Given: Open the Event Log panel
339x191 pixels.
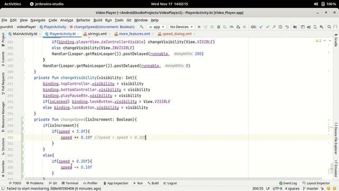Looking at the screenshot, I should (x=288, y=183).
